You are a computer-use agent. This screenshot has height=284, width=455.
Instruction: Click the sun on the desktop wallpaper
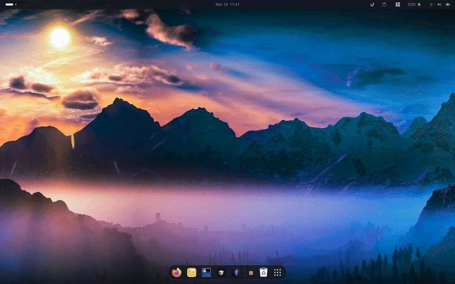tap(59, 37)
